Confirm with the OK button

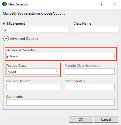click(81, 119)
